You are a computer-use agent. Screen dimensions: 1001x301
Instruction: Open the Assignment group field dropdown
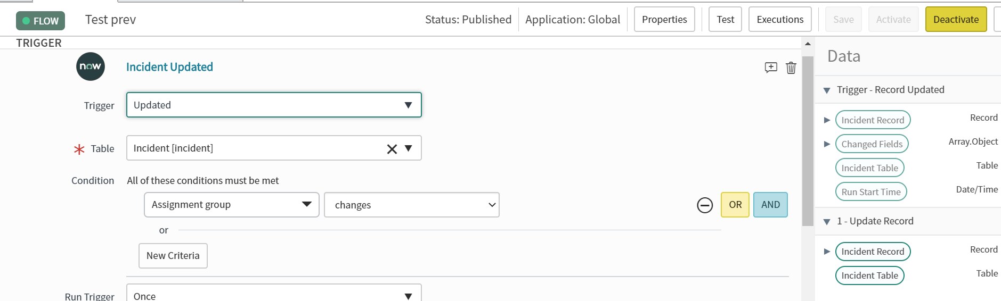[232, 205]
